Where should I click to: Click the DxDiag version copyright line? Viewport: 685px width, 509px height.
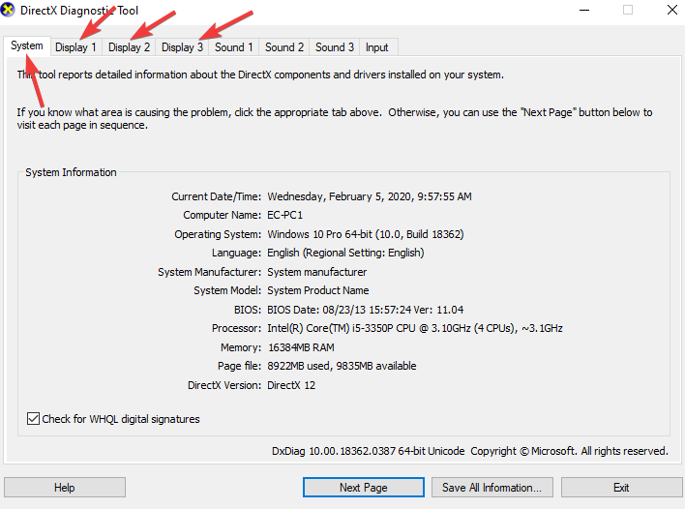coord(470,451)
